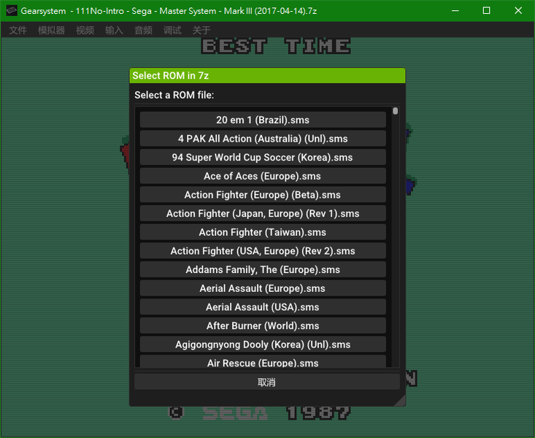Open the 模拟器 menu

(51, 30)
